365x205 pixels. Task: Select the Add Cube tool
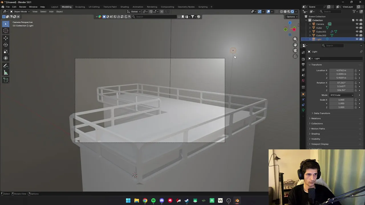click(x=6, y=80)
